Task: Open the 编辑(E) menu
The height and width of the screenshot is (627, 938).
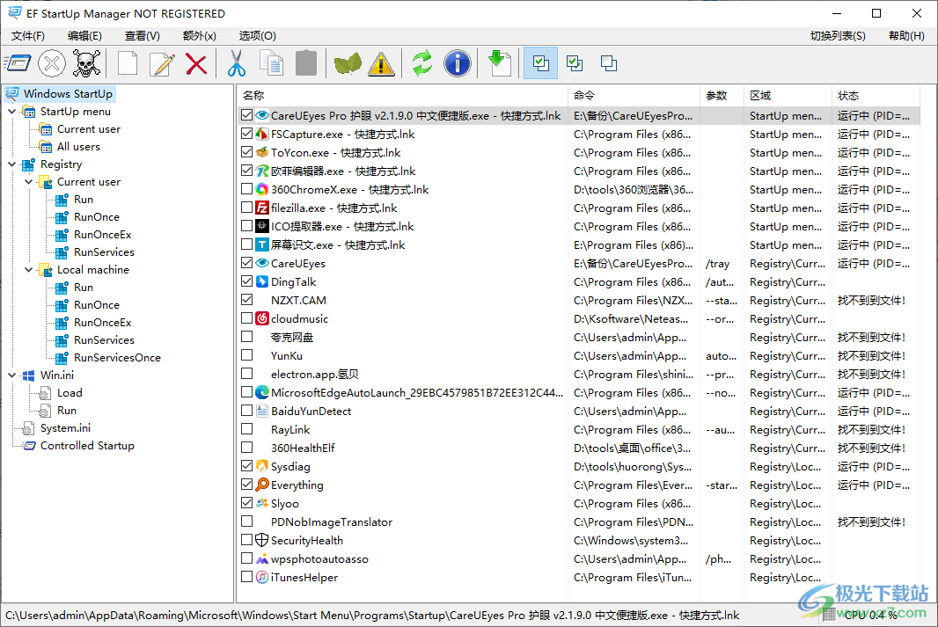Action: click(x=85, y=36)
